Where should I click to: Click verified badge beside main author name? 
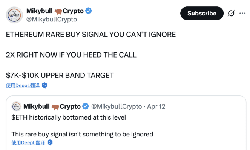(89, 11)
